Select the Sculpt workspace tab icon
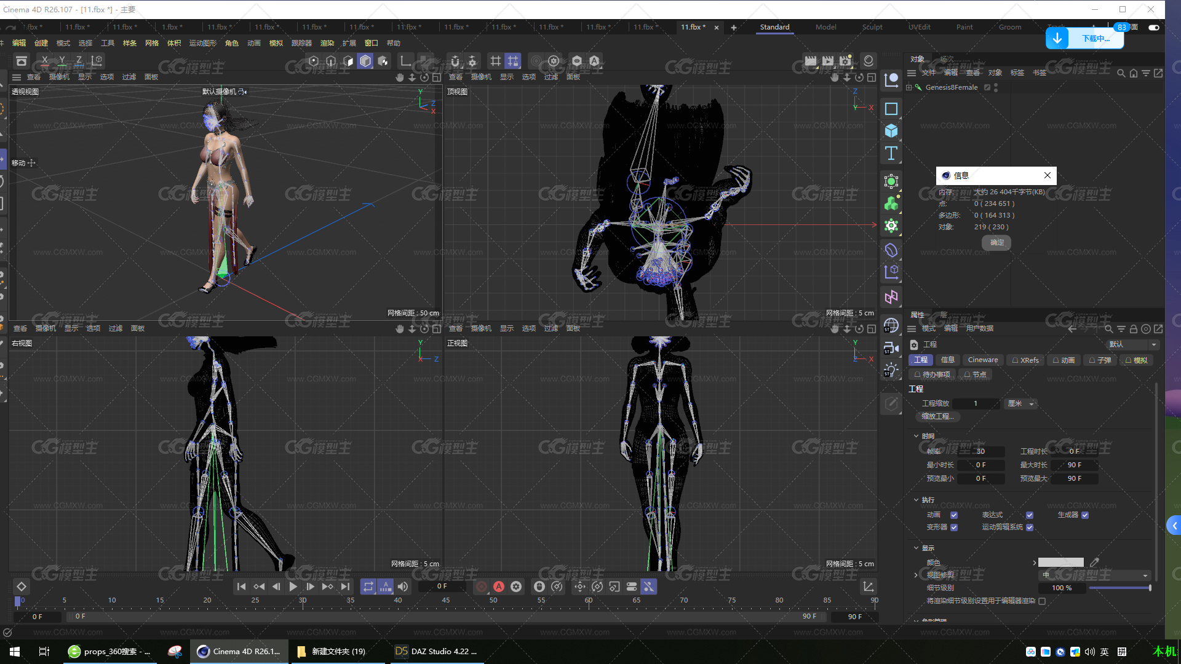The width and height of the screenshot is (1181, 664). tap(871, 27)
